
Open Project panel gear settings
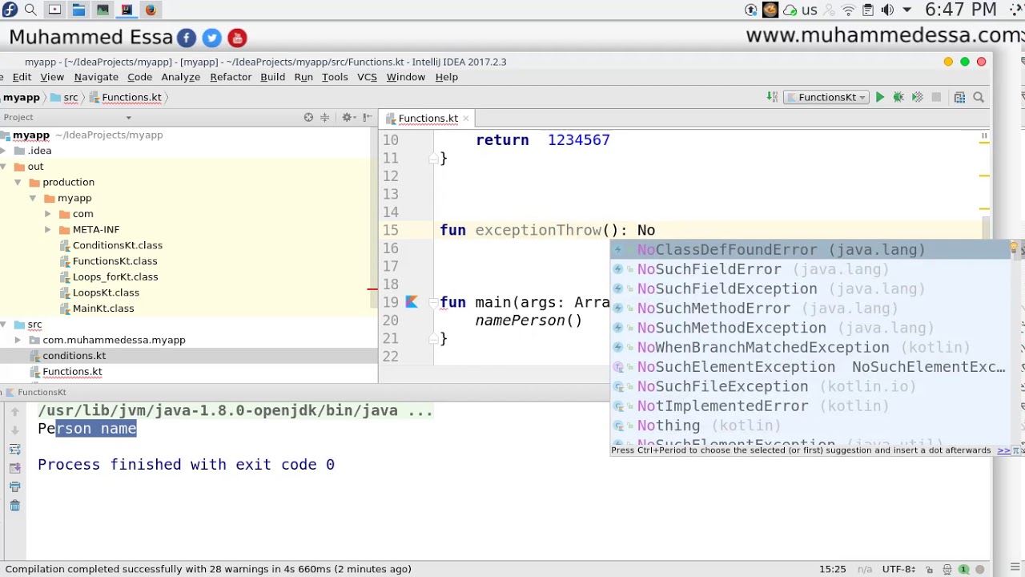pos(348,118)
